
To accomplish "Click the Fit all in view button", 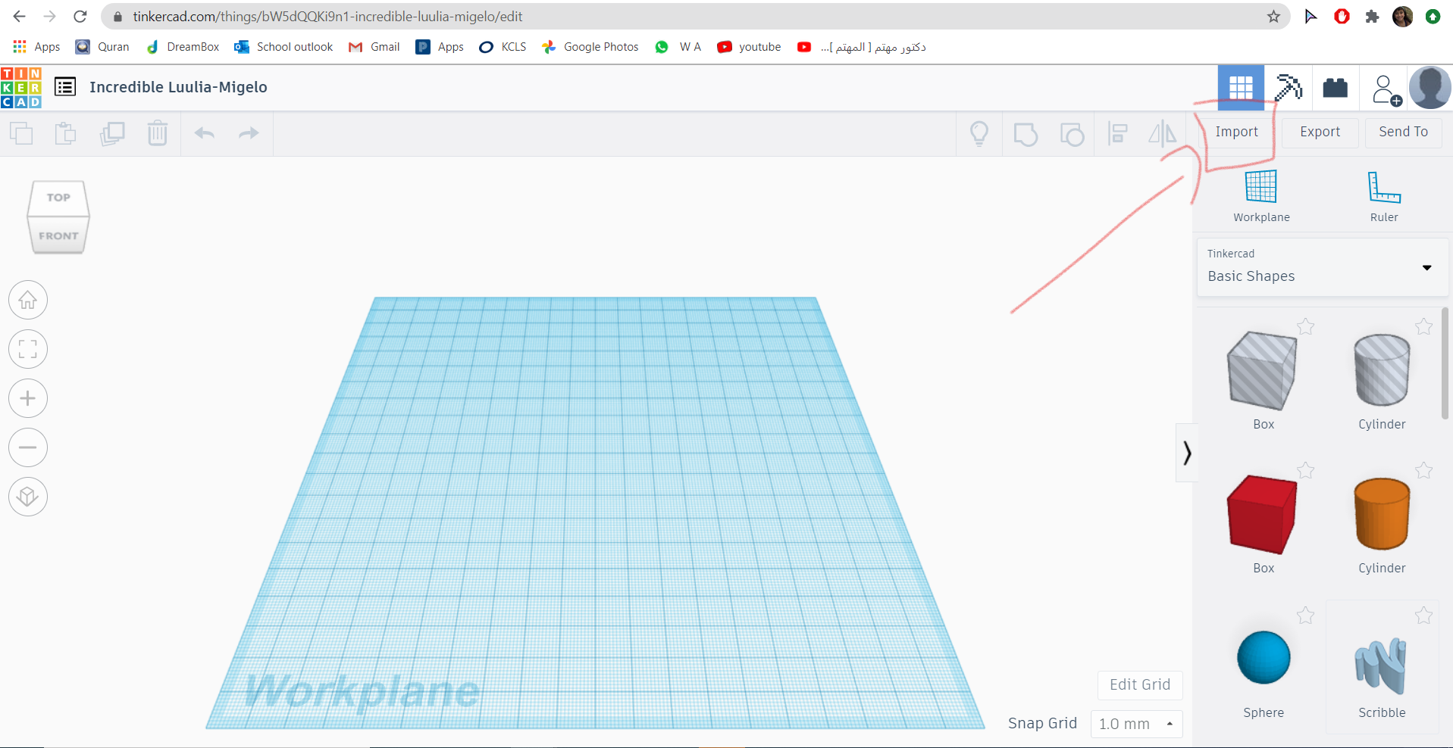I will pyautogui.click(x=28, y=349).
